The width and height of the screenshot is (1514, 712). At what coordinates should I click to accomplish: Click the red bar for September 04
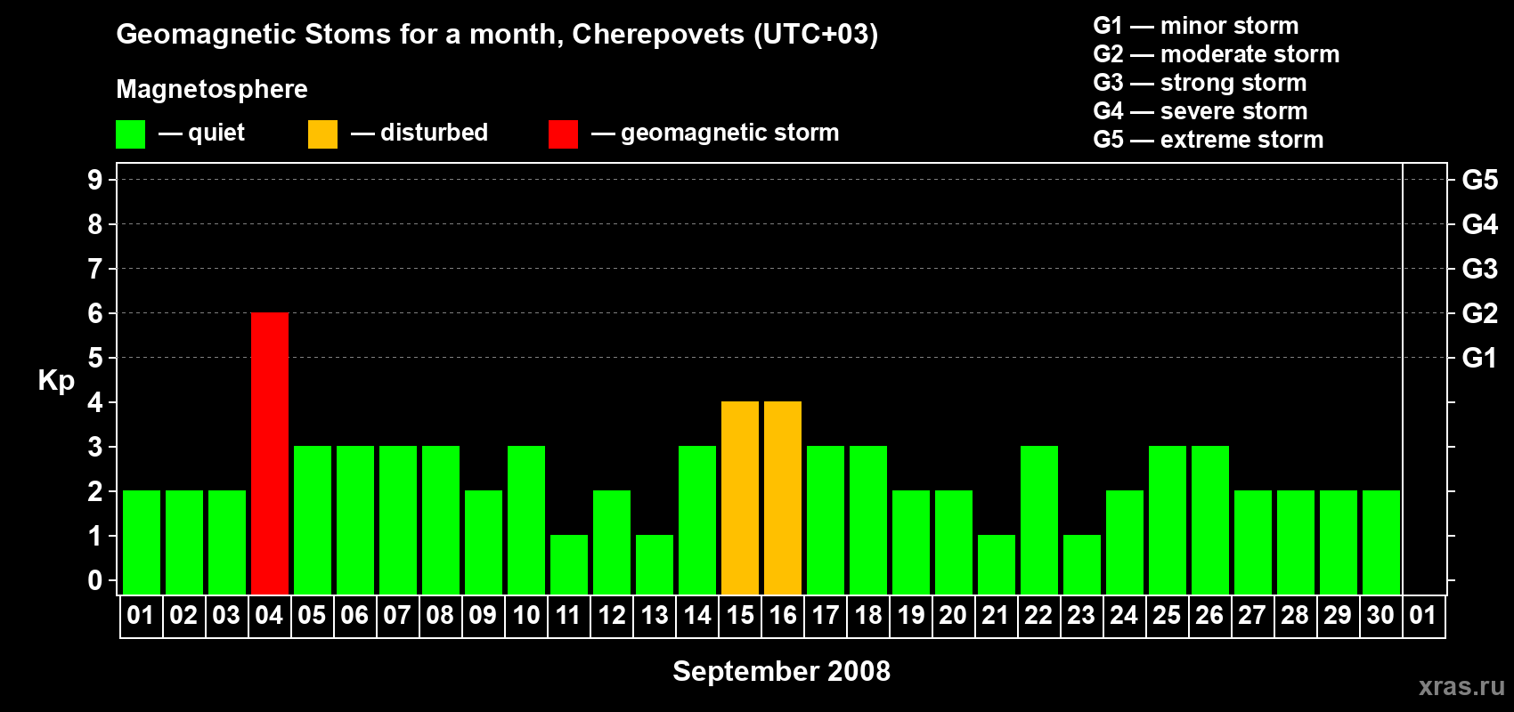coord(270,453)
